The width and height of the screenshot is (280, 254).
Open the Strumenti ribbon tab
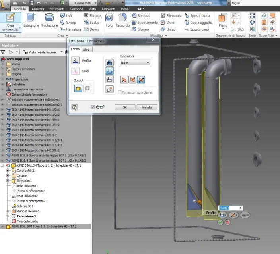click(57, 9)
